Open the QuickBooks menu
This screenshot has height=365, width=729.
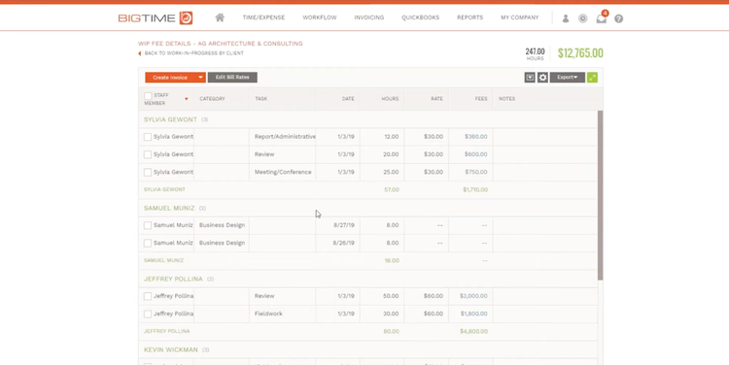(420, 17)
